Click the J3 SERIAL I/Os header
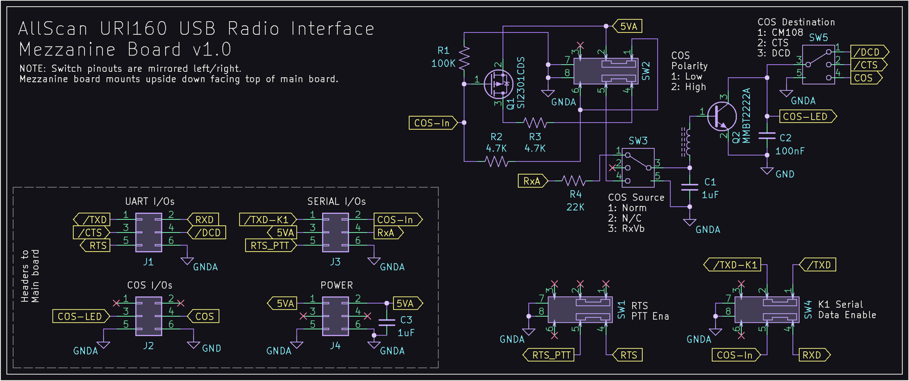The width and height of the screenshot is (909, 381). tap(335, 232)
